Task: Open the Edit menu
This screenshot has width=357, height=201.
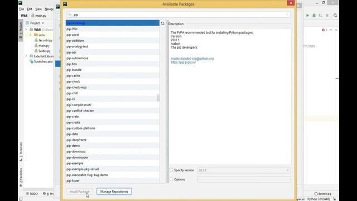Action: coord(30,9)
